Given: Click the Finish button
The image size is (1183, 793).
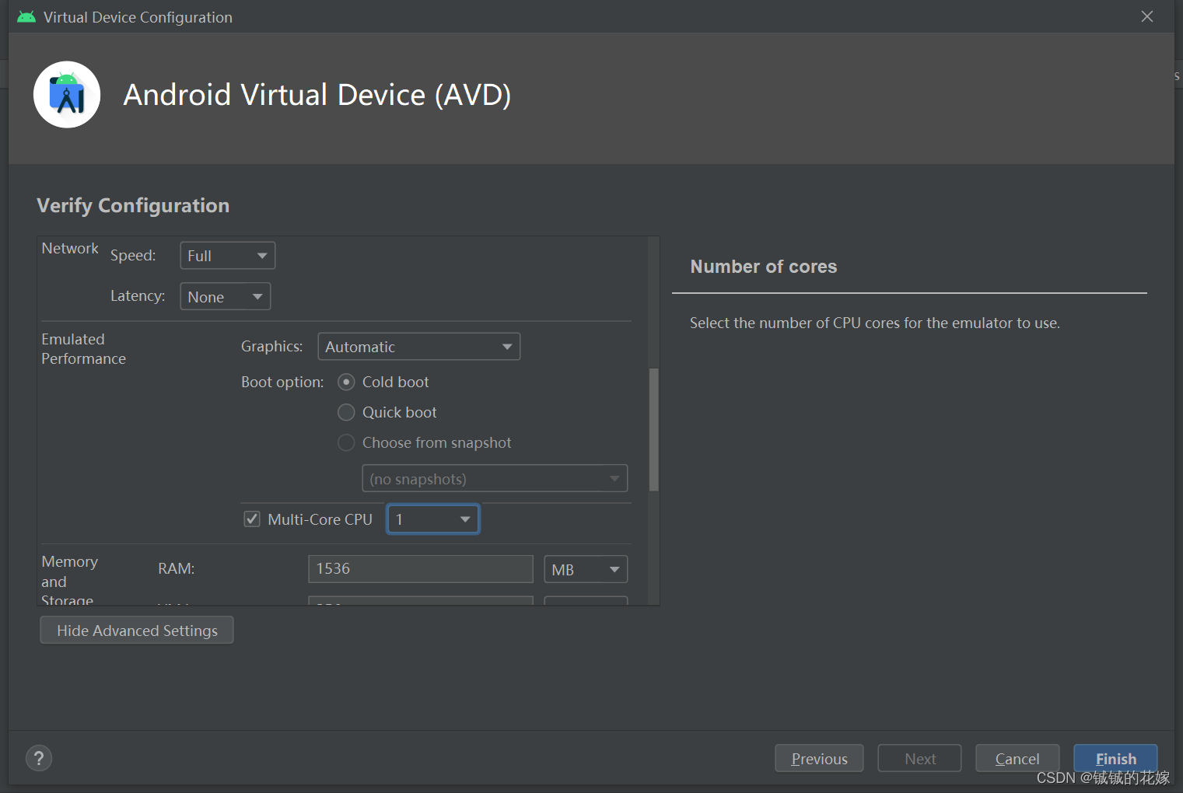Looking at the screenshot, I should coord(1115,759).
